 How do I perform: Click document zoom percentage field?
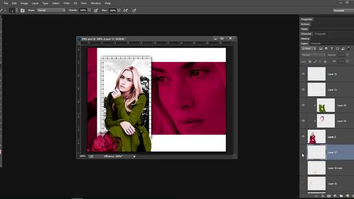(x=82, y=156)
